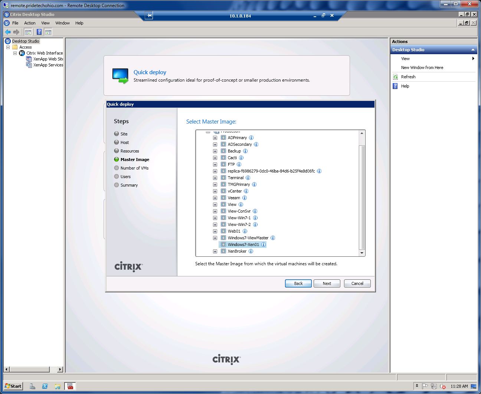Viewport: 481px width, 394px height.
Task: Collapse the Citrix Web Interface node
Action: [15, 53]
